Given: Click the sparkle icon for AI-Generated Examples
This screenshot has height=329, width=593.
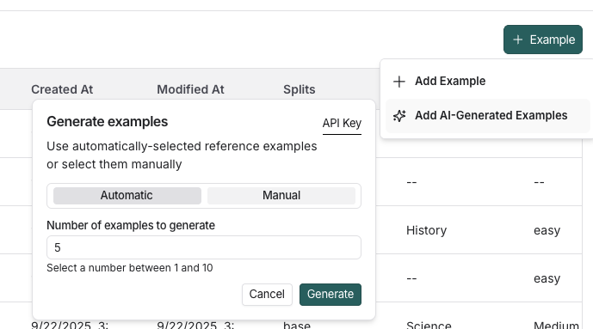Looking at the screenshot, I should click(x=399, y=115).
